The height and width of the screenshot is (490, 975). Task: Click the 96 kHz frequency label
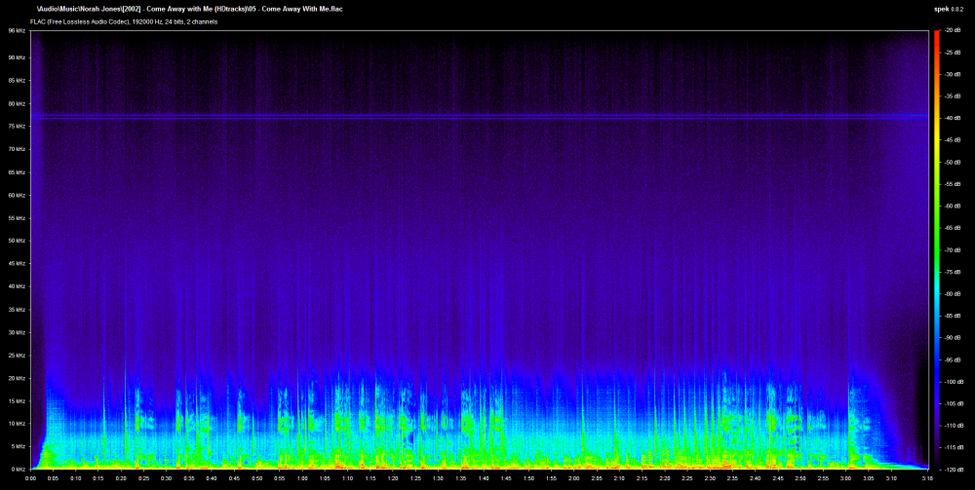pos(17,30)
